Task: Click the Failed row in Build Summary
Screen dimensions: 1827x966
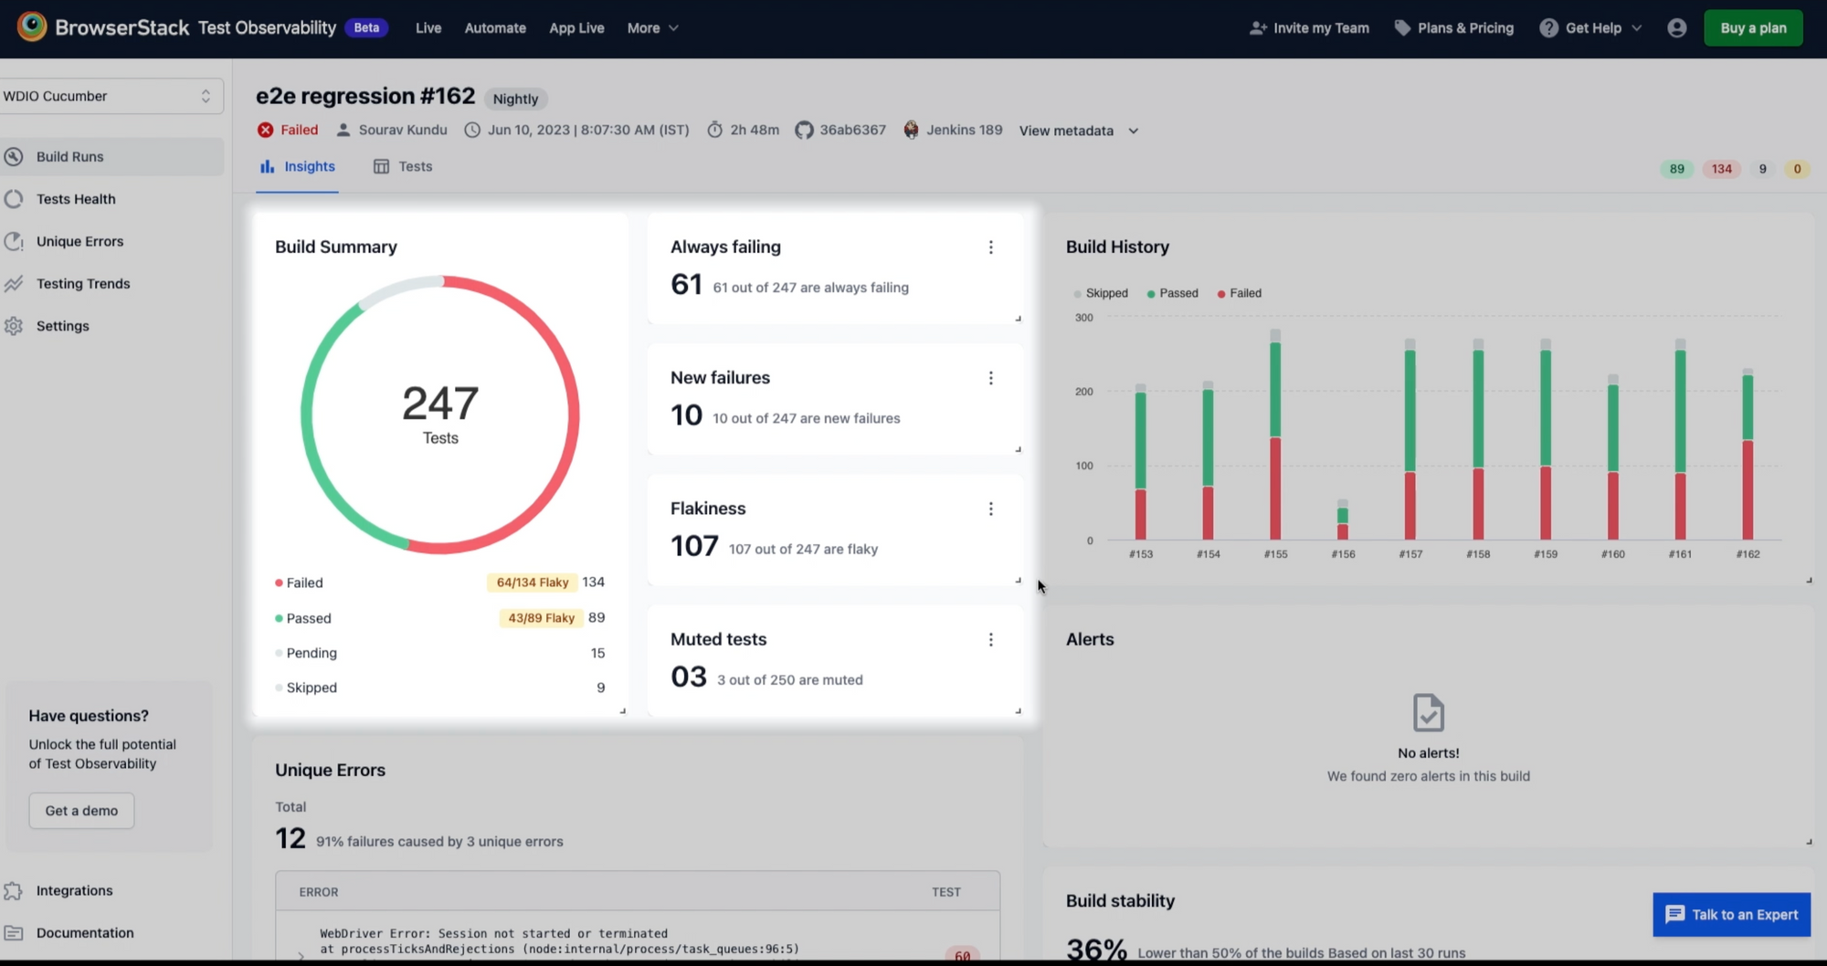Action: tap(439, 583)
